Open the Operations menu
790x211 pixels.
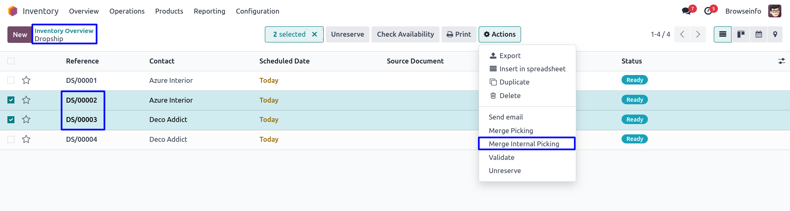click(x=127, y=11)
